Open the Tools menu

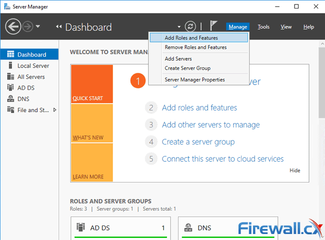[x=263, y=26]
